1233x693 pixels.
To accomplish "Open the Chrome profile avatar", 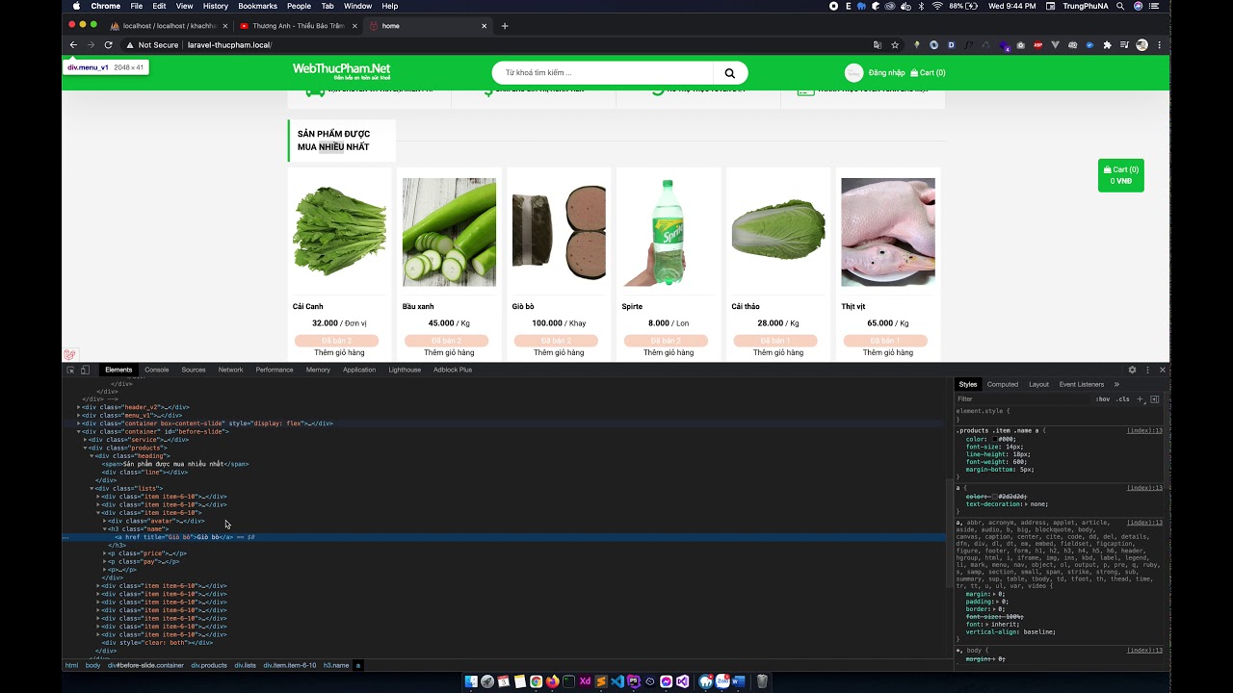I will point(1141,45).
